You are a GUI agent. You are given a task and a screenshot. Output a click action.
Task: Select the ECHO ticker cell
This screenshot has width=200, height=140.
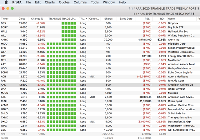point(4,72)
